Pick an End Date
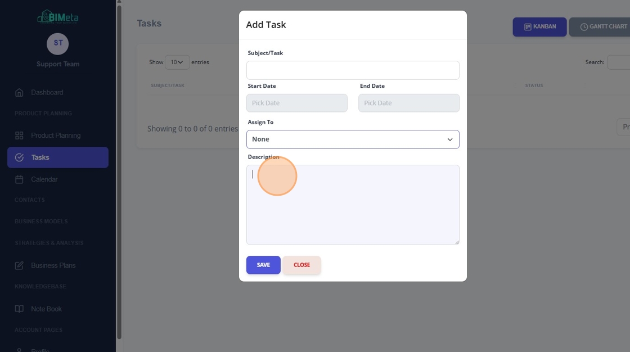The image size is (630, 352). (x=409, y=103)
